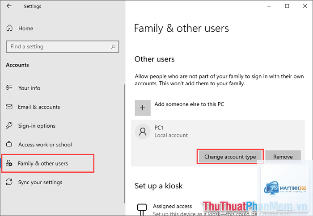Click the Your info person icon
The image size is (313, 216).
[x=9, y=87]
